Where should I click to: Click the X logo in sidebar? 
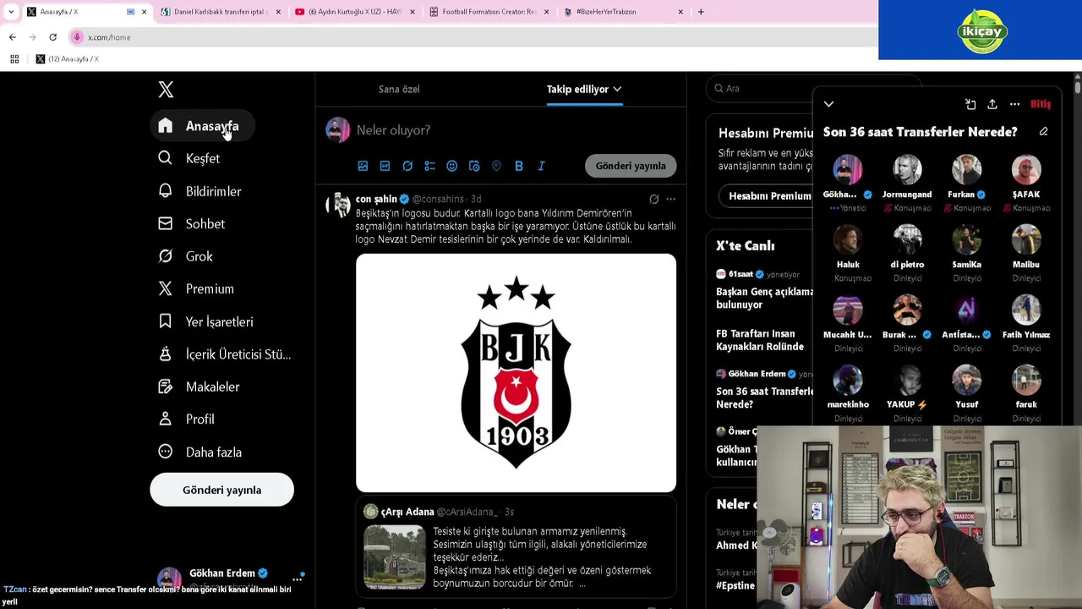166,89
